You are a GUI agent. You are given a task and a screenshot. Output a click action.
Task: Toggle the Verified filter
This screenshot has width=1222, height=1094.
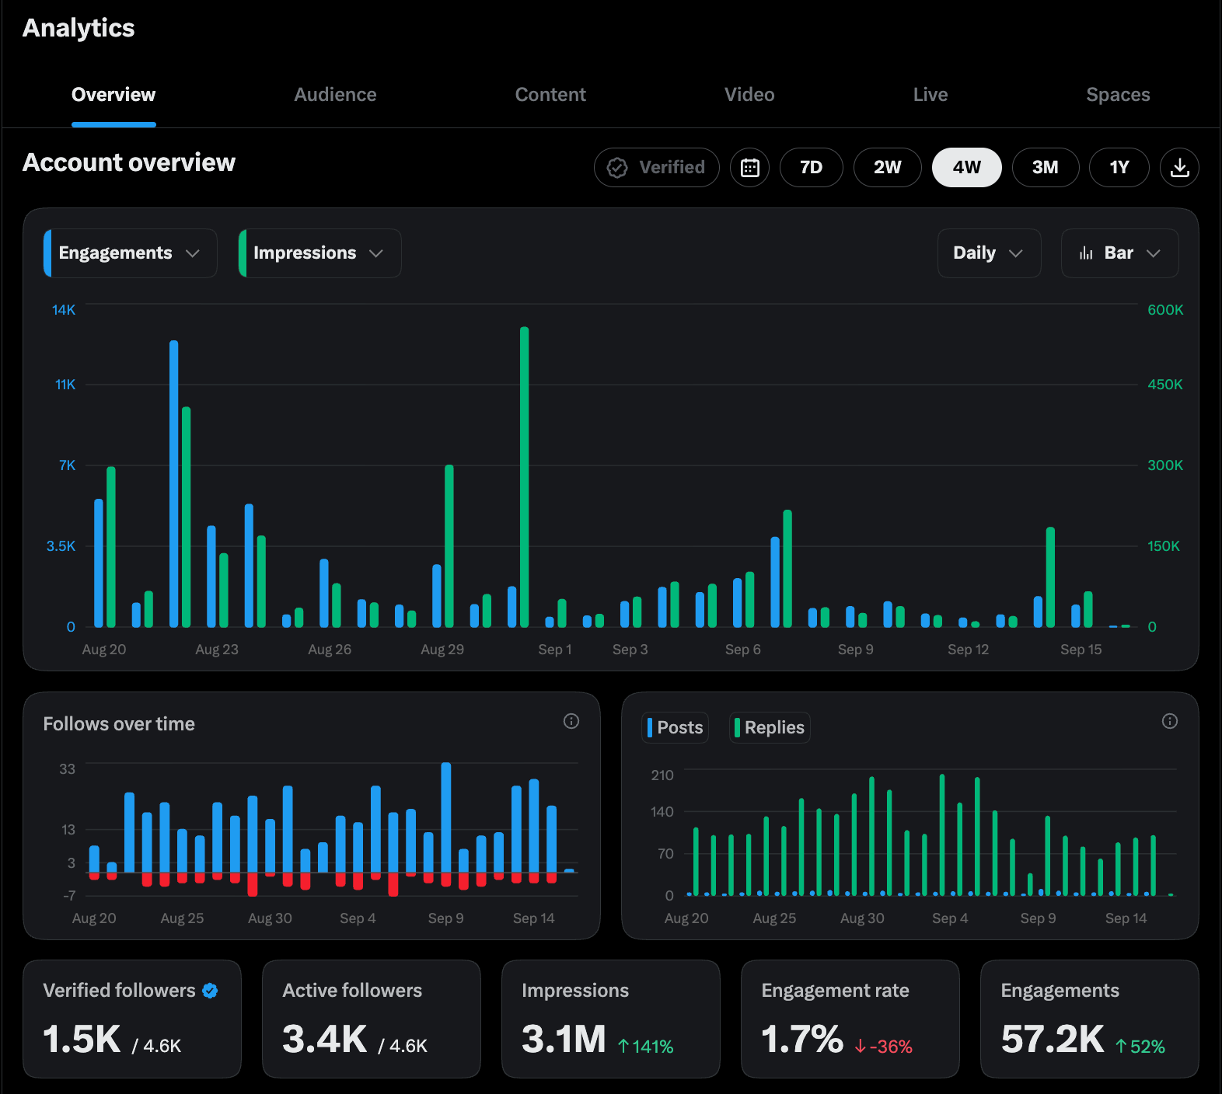[x=657, y=167]
